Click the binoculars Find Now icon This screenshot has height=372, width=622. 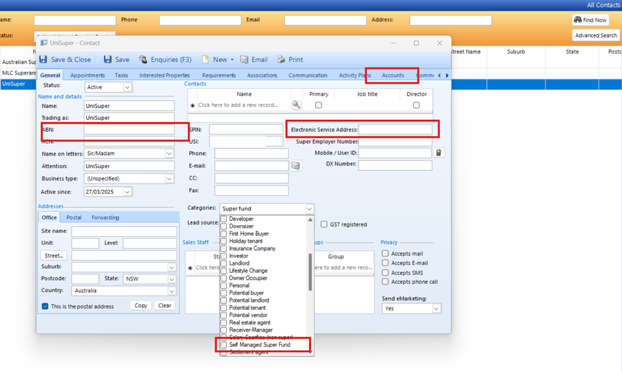click(578, 19)
